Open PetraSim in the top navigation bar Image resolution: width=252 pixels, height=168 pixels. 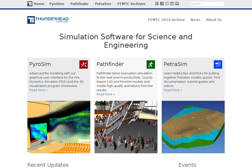click(x=103, y=4)
